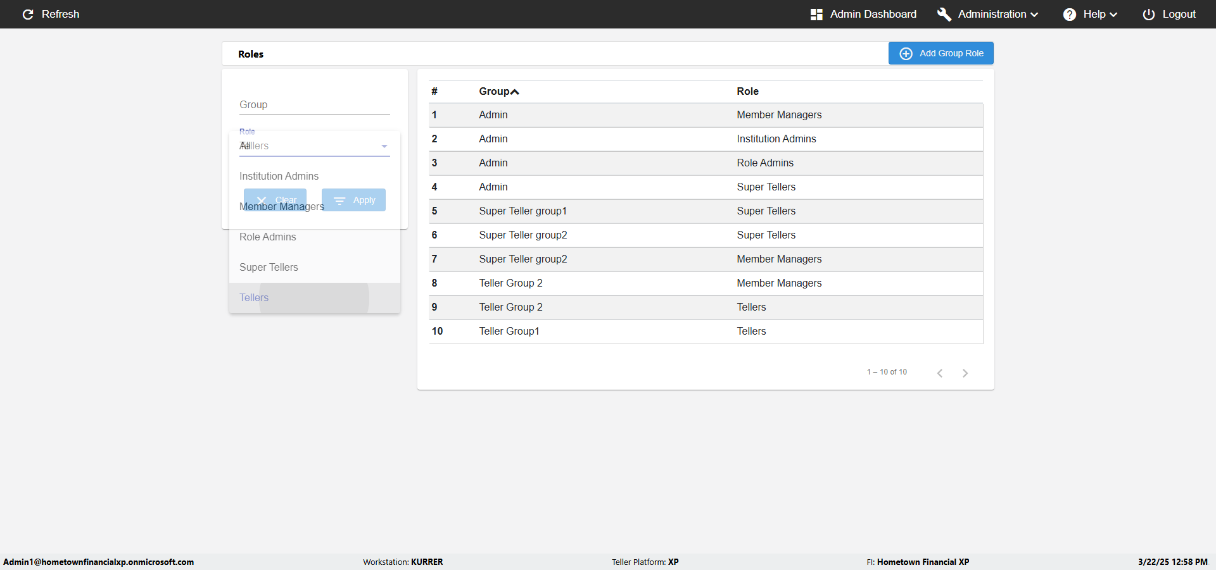Choose Role Admins from the Role list
Viewport: 1216px width, 570px height.
click(x=315, y=237)
